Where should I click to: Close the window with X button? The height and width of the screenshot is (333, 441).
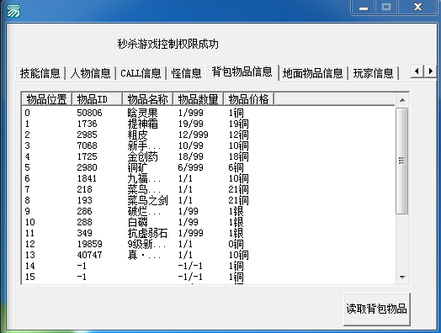418,7
